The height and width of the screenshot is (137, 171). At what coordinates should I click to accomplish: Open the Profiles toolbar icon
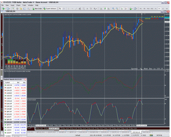pos(8,8)
